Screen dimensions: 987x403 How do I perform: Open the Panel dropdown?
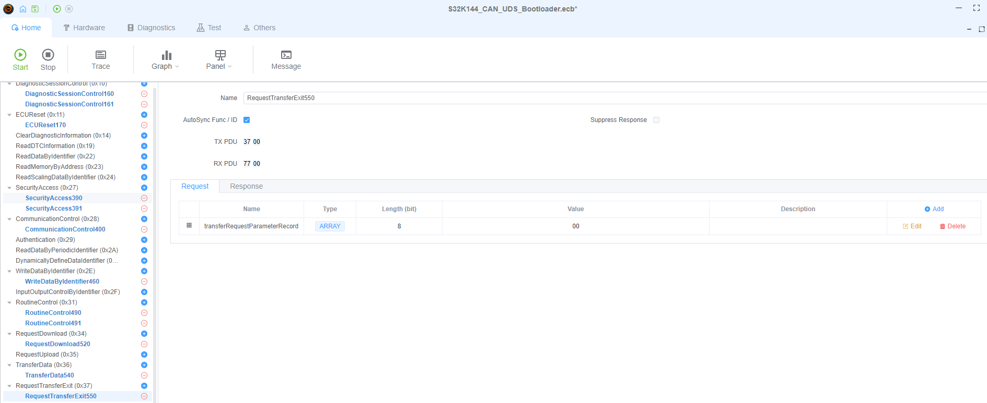point(219,59)
